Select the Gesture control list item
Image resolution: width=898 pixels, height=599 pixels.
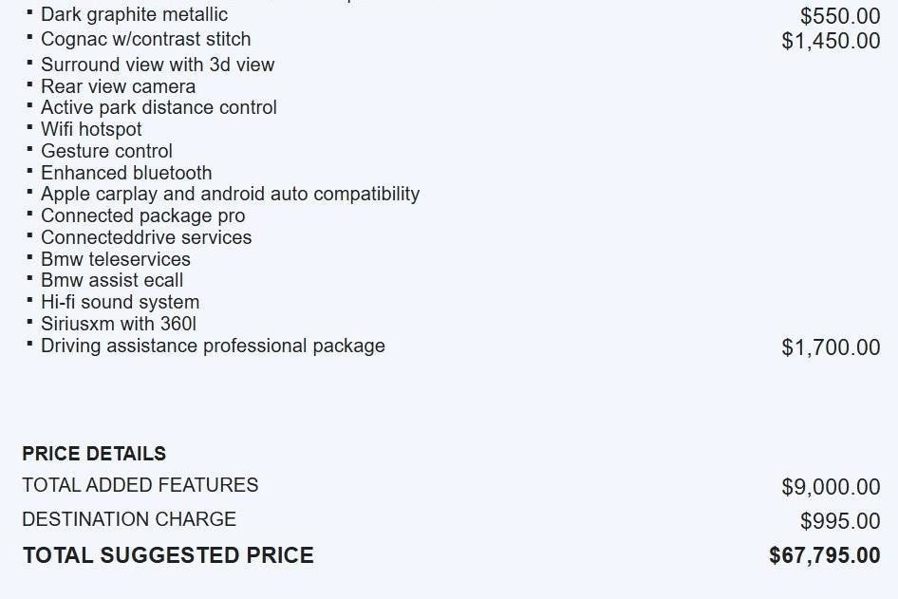pos(106,152)
